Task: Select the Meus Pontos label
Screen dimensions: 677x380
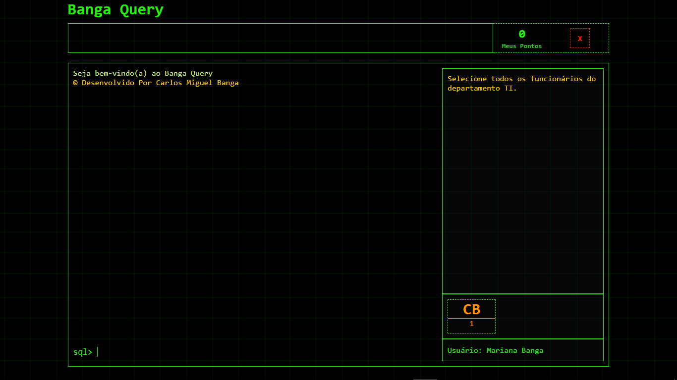Action: coord(522,46)
